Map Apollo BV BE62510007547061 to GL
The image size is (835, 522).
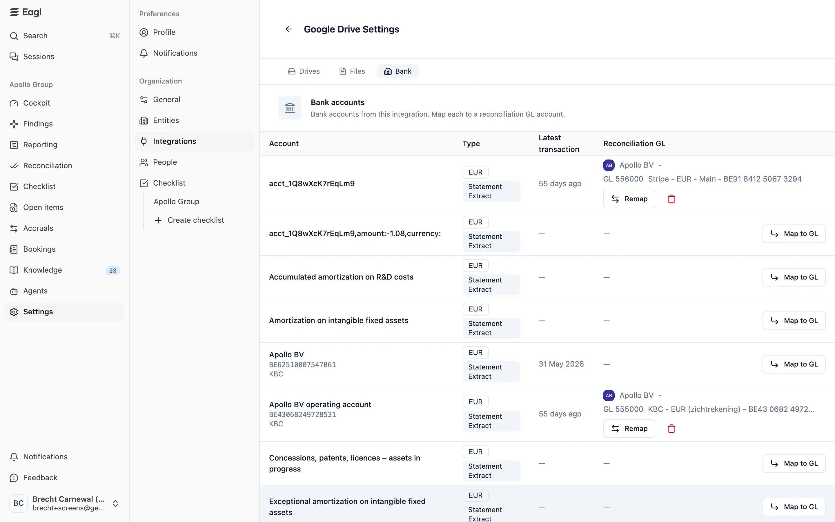(x=794, y=364)
